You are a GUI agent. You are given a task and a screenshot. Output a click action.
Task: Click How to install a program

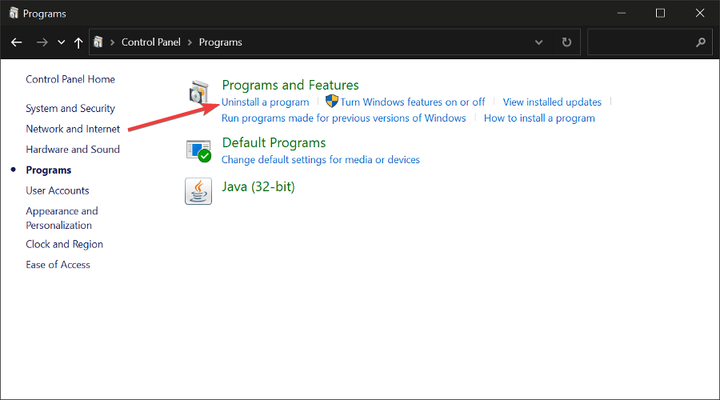539,118
